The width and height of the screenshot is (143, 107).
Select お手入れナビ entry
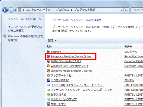pos(58,95)
